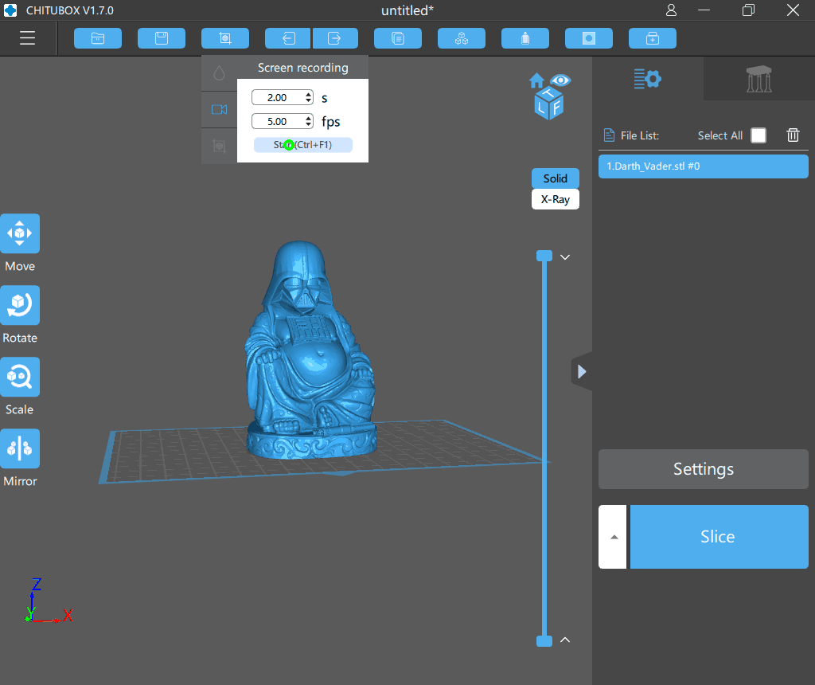Click the fps spinner arrows
This screenshot has height=685, width=815.
click(x=309, y=121)
